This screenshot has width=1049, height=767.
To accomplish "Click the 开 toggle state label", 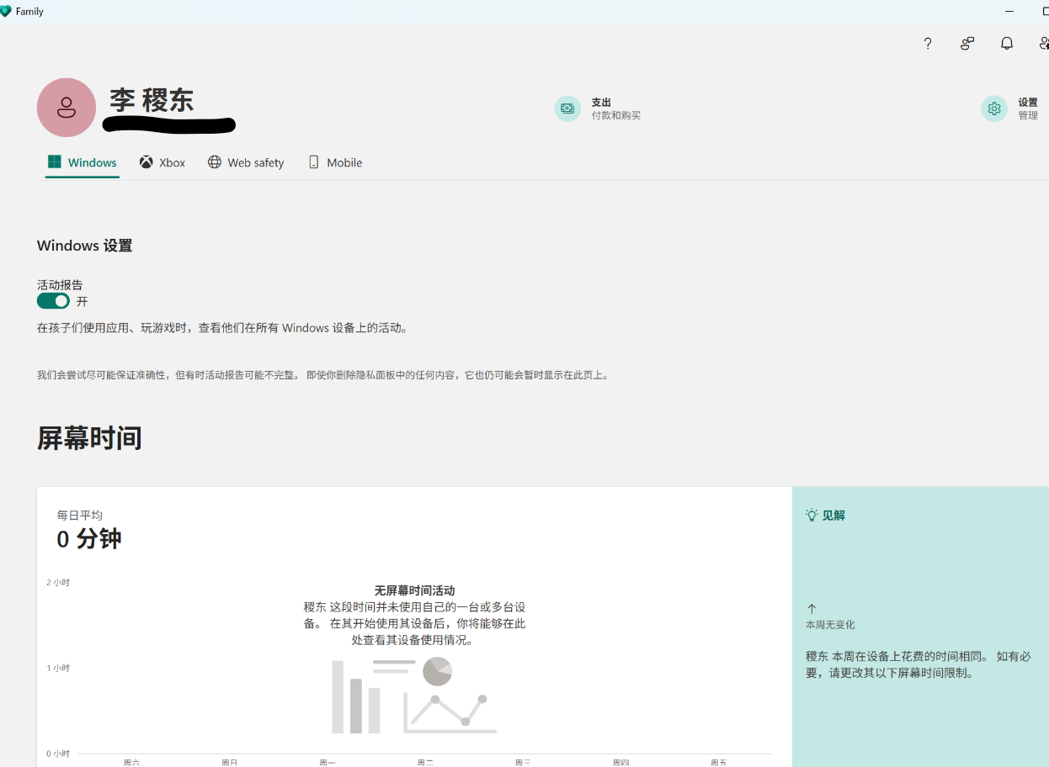I will click(x=82, y=301).
